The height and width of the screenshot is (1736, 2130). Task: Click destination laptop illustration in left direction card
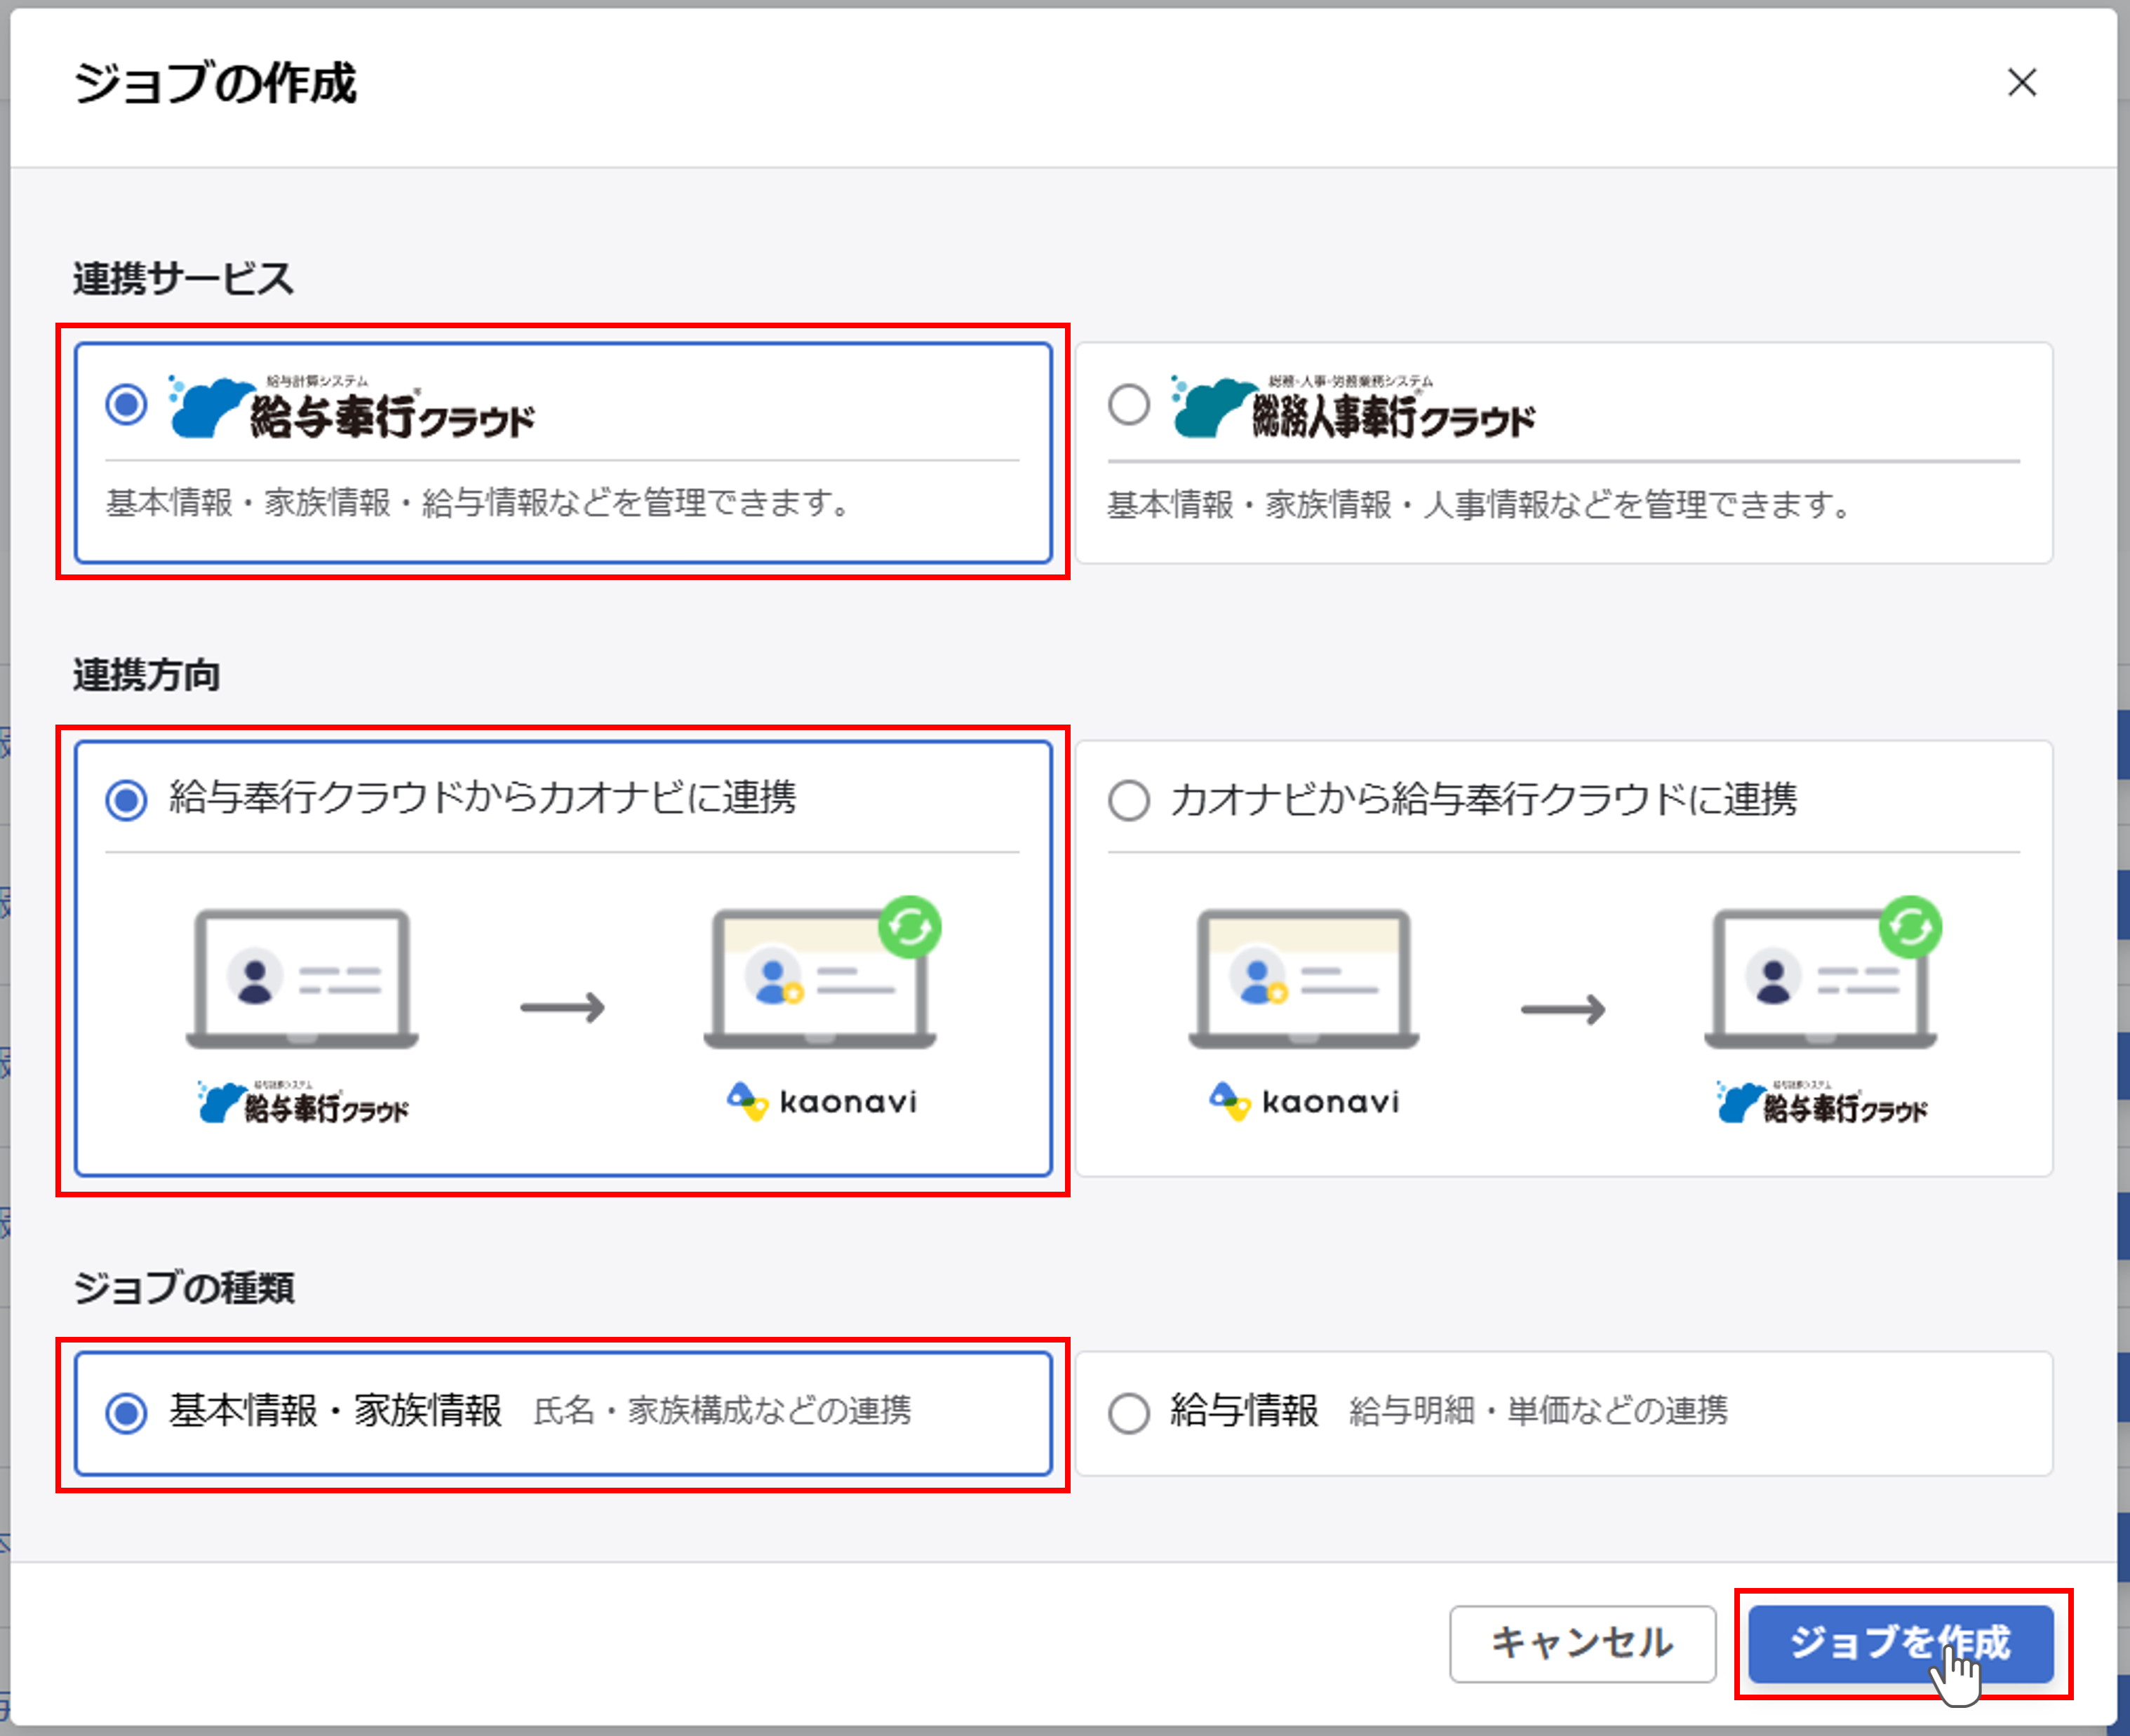(822, 973)
